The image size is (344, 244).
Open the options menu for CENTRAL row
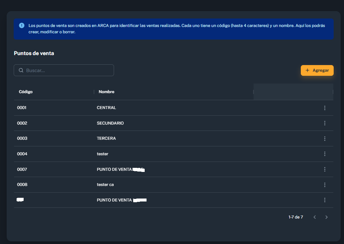(325, 108)
